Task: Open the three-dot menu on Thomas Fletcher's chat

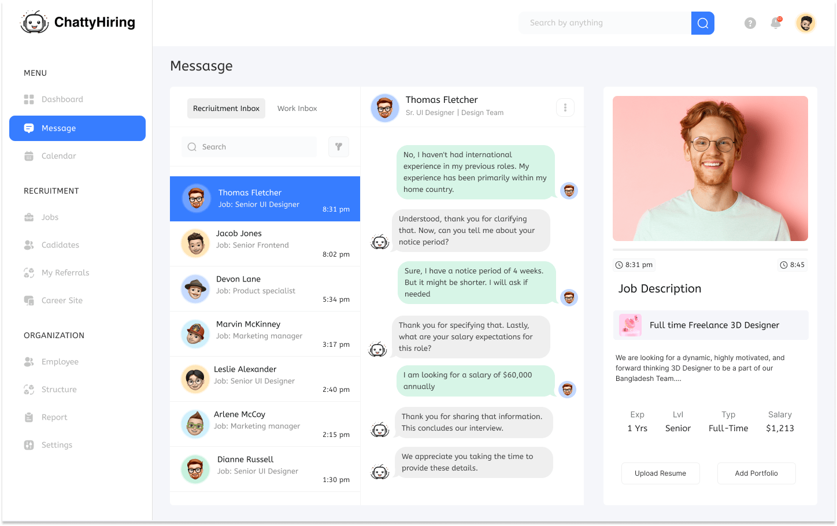Action: [565, 107]
